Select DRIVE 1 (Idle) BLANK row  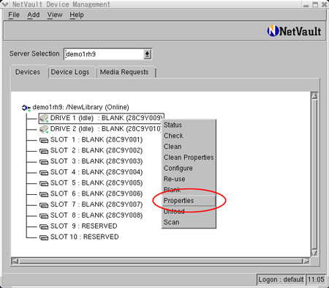102,118
